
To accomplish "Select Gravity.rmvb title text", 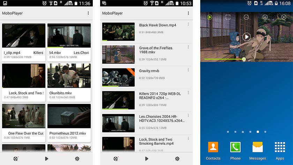I will tap(149, 71).
